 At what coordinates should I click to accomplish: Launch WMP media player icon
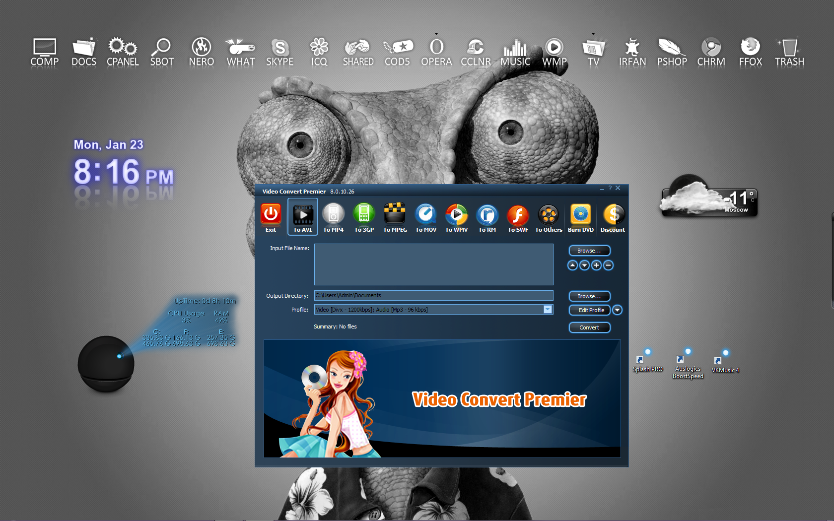(555, 52)
